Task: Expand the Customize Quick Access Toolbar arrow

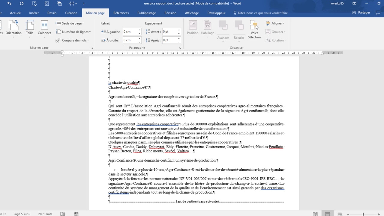Action: click(84, 4)
